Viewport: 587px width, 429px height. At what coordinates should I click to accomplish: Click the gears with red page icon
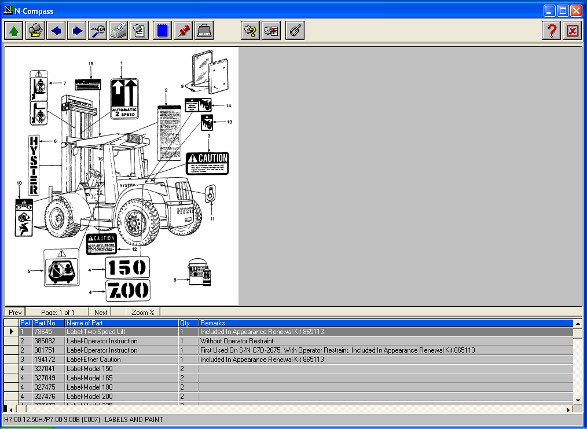pyautogui.click(x=272, y=30)
